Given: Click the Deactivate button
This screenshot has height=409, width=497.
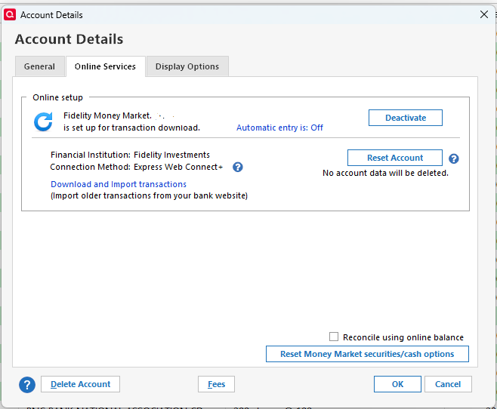Looking at the screenshot, I should tap(406, 118).
